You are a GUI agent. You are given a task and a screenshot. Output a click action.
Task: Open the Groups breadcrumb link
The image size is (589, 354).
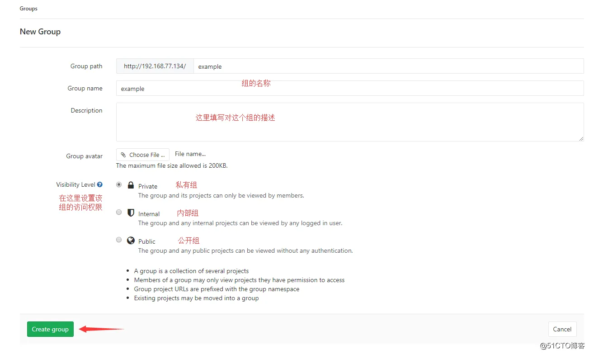point(28,9)
